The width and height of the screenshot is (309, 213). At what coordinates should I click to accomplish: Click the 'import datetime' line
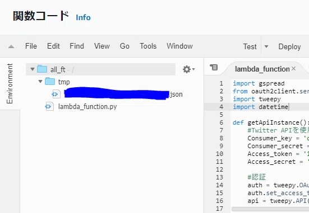pos(261,107)
